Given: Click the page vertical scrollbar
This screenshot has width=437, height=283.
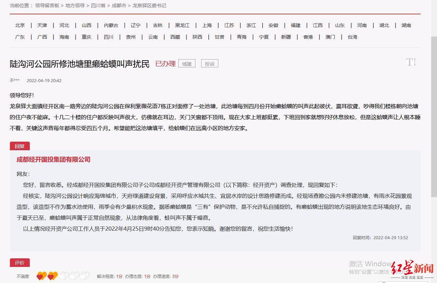Looking at the screenshot, I should (434, 116).
